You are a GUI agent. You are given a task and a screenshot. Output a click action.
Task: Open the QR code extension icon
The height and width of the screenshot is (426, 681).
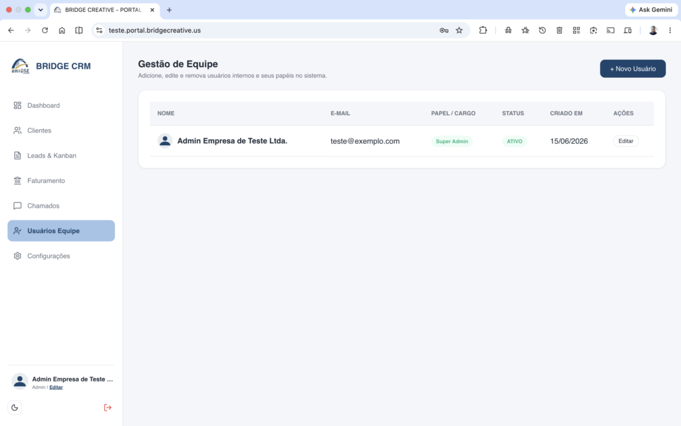(x=577, y=31)
